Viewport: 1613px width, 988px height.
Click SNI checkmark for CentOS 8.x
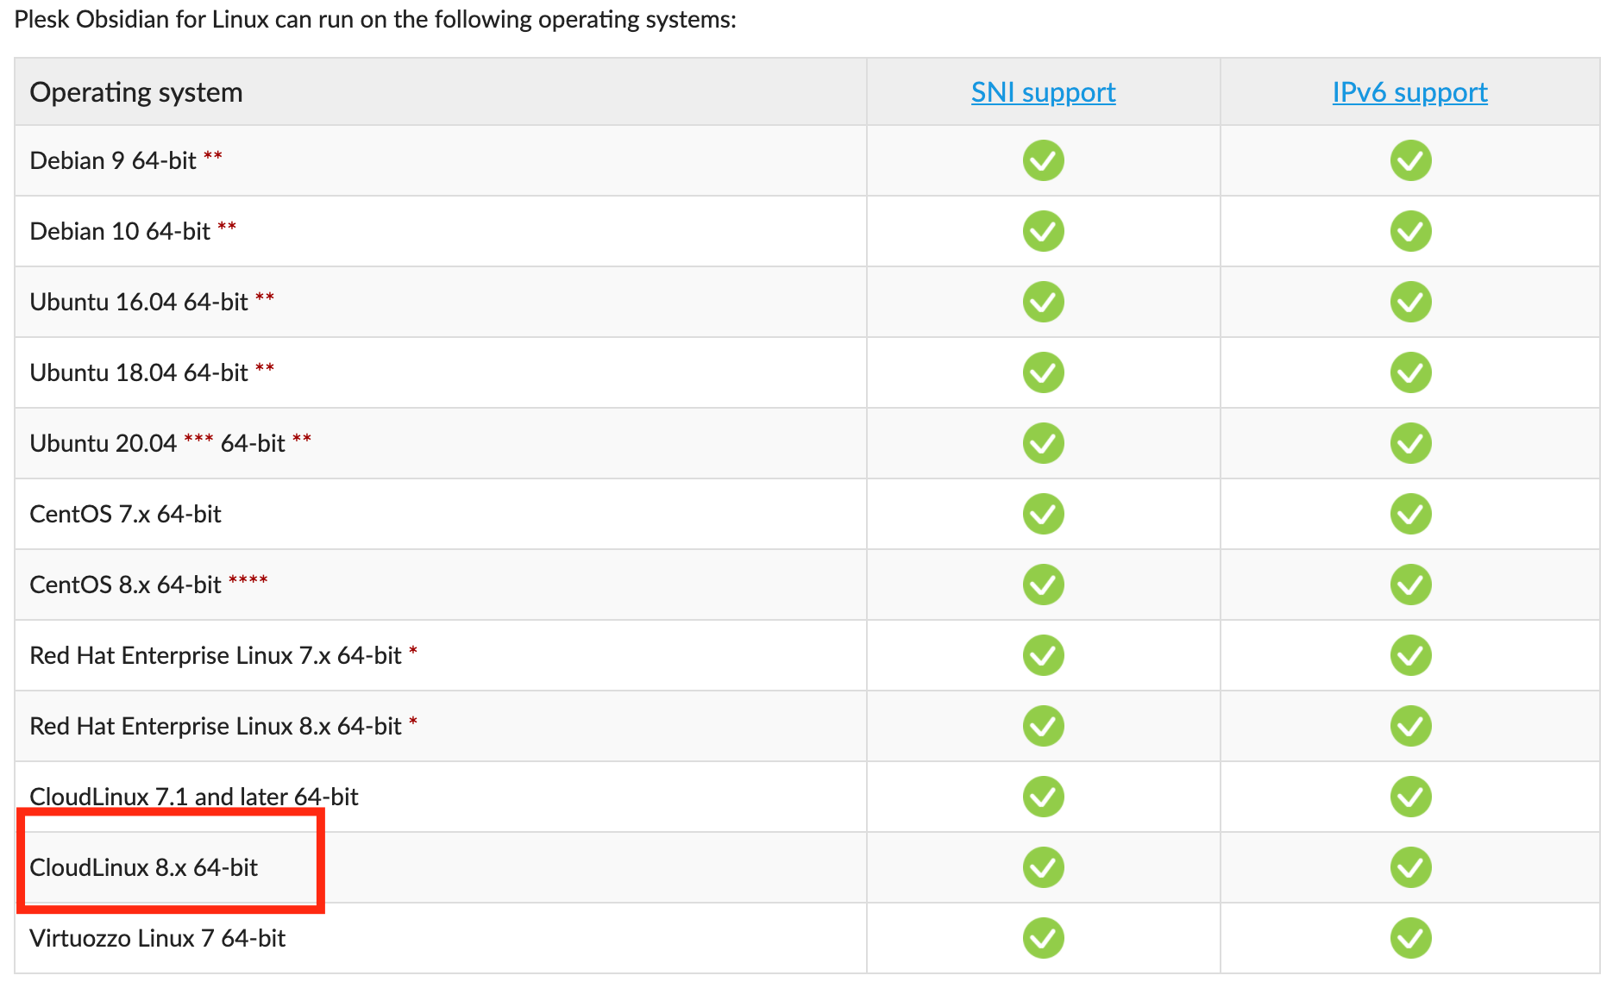point(1043,585)
